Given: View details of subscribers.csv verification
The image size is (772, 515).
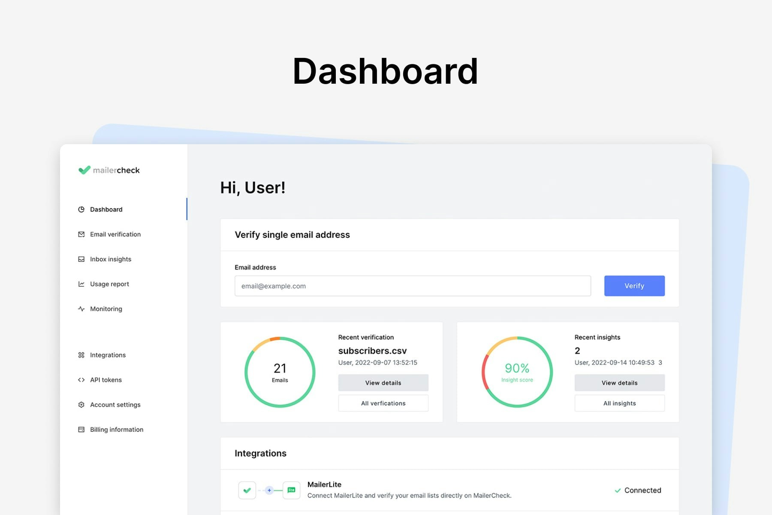Looking at the screenshot, I should point(383,383).
